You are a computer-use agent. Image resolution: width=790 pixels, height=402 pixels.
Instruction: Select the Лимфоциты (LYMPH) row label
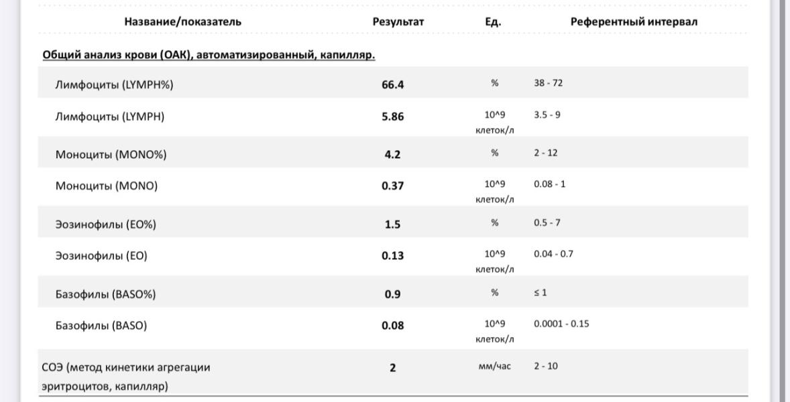click(109, 117)
